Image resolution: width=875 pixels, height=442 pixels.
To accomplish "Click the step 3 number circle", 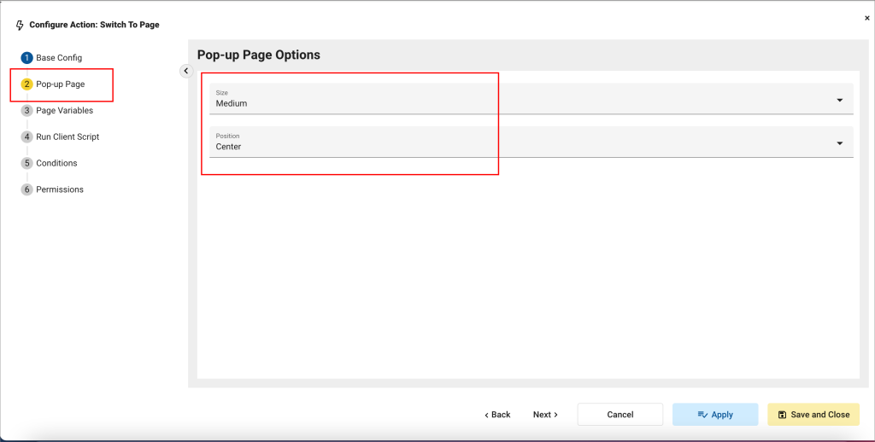I will click(27, 110).
